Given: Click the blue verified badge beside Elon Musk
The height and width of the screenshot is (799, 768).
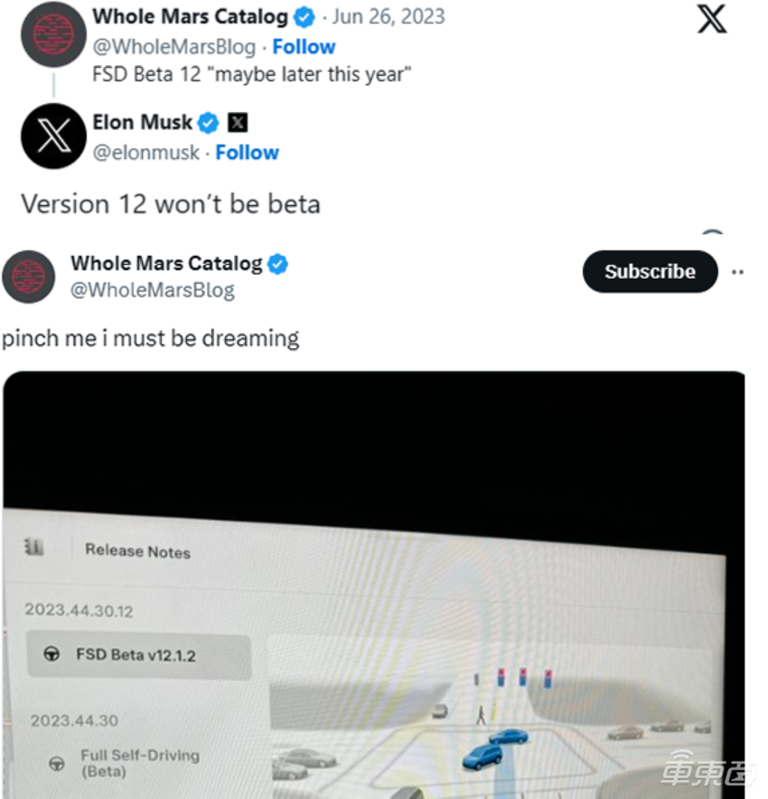Looking at the screenshot, I should (x=209, y=122).
